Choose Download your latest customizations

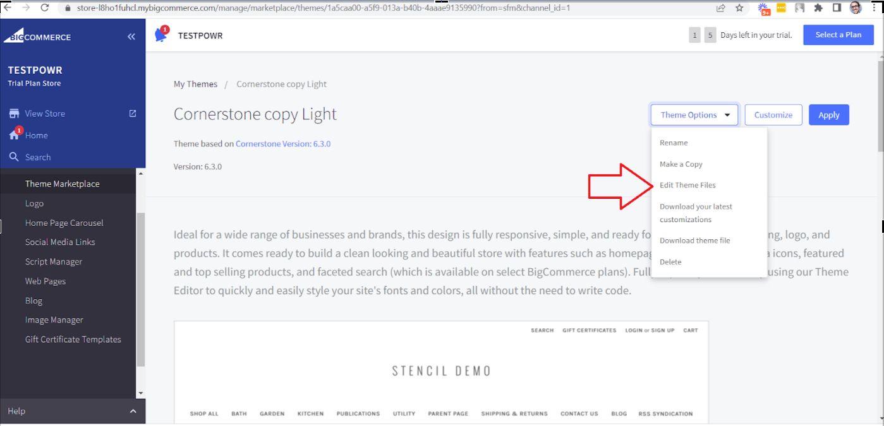[696, 213]
